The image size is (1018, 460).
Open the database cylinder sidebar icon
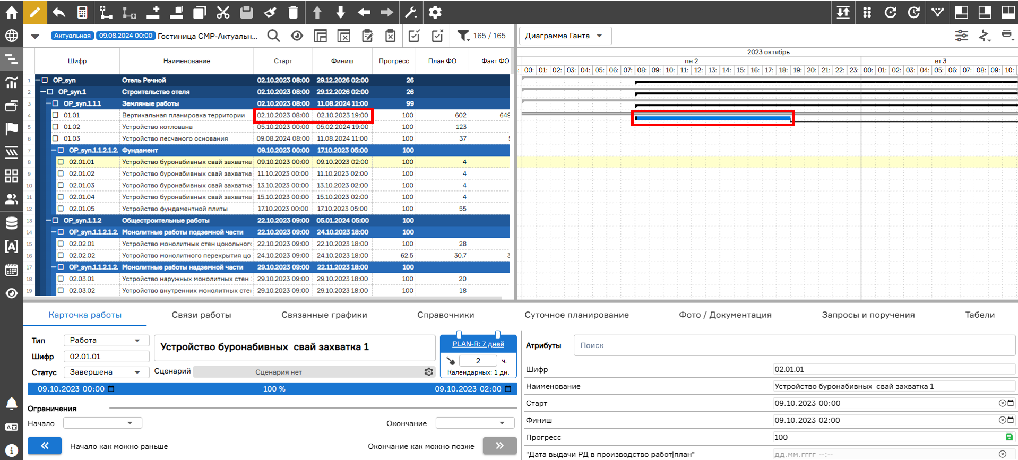pyautogui.click(x=11, y=223)
